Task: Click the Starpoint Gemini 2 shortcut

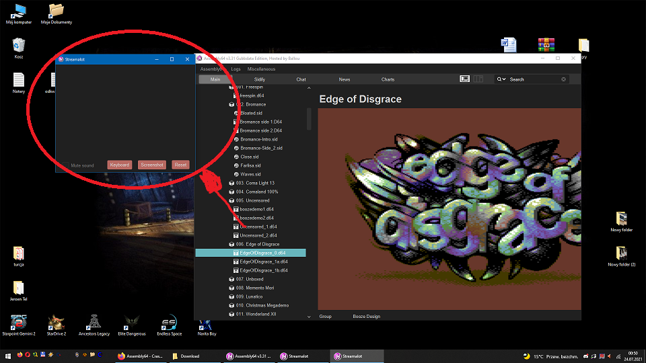Action: click(19, 325)
